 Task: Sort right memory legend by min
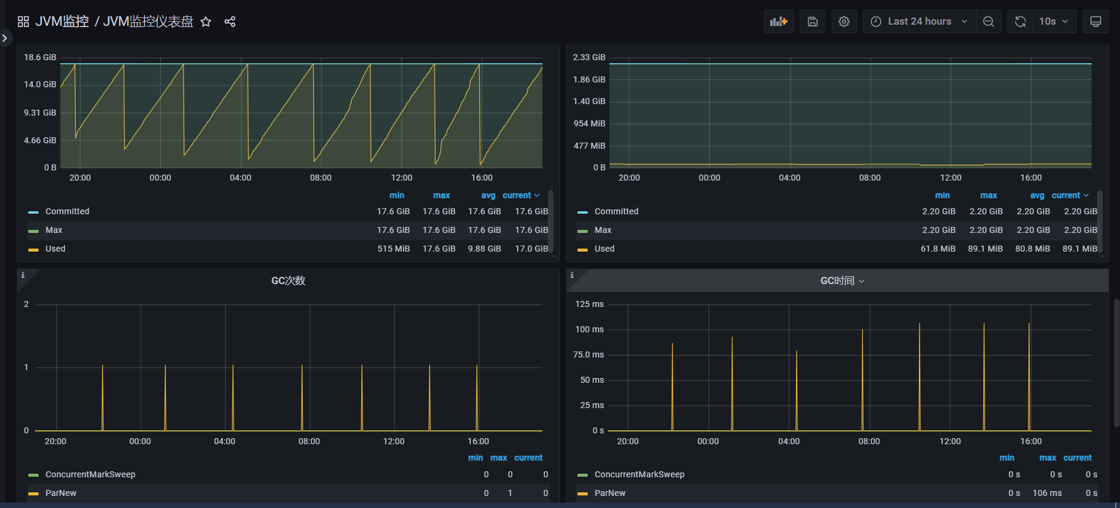pyautogui.click(x=942, y=196)
